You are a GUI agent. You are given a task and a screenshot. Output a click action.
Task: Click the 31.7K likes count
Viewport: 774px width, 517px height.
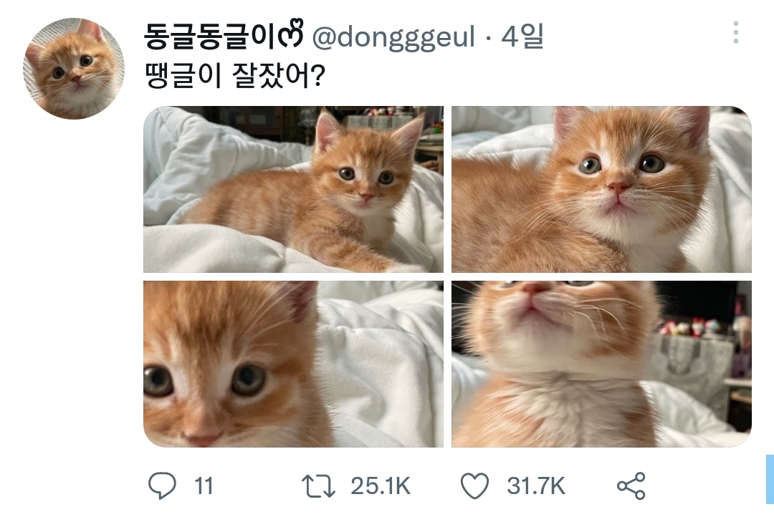click(536, 487)
